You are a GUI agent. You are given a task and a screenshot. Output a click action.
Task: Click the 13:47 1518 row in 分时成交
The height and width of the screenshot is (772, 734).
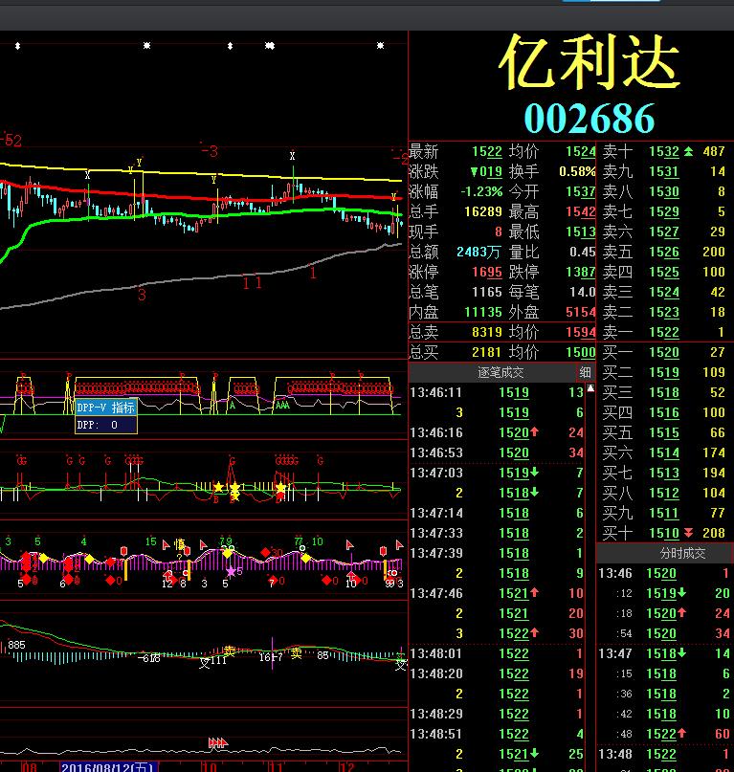tap(664, 653)
